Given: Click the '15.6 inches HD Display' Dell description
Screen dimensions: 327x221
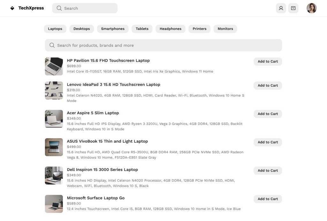Looking at the screenshot, I should click(x=151, y=183).
